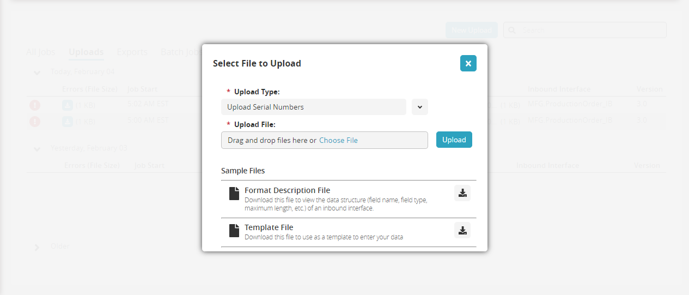Expand the Older jobs group
Viewport: 689px width, 295px height.
[x=37, y=247]
